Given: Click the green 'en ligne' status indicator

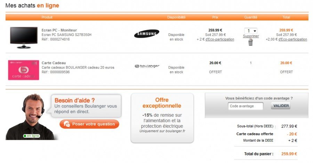Looking at the screenshot, I should tap(32, 136).
